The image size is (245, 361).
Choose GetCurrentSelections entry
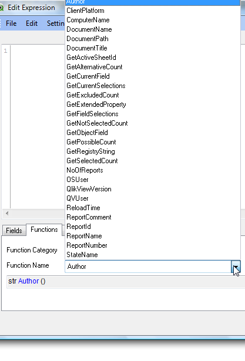(x=153, y=86)
